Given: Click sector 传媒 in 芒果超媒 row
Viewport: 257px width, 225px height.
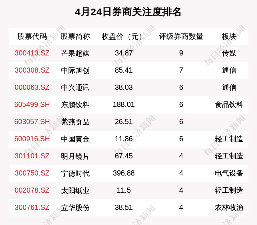Looking at the screenshot, I should (x=229, y=53).
